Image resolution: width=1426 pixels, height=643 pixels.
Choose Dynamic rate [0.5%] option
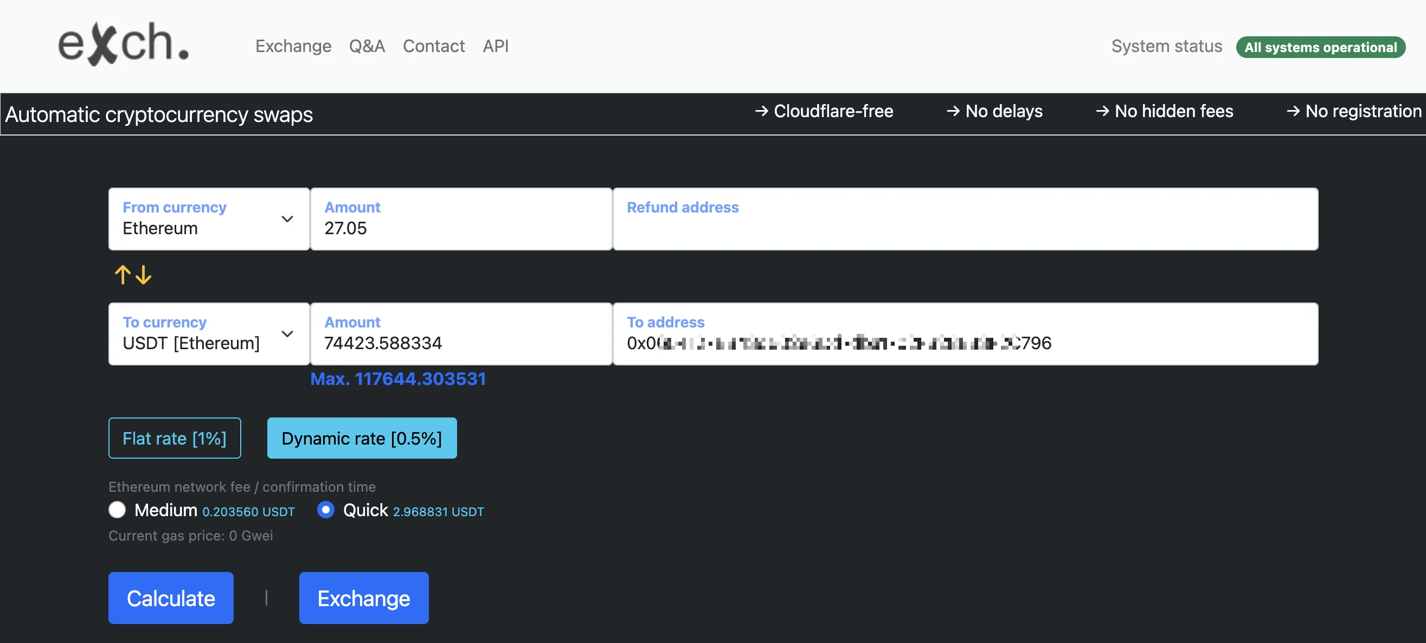pyautogui.click(x=362, y=438)
